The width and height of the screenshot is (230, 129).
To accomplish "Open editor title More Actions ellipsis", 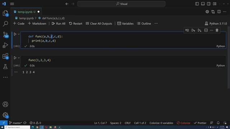I will coord(225,12).
